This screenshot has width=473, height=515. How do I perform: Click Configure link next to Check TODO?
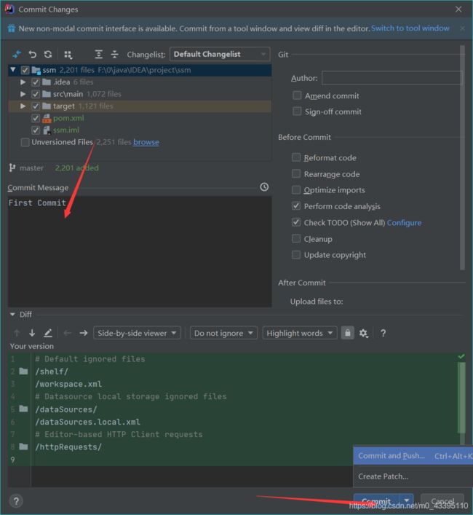pyautogui.click(x=404, y=223)
